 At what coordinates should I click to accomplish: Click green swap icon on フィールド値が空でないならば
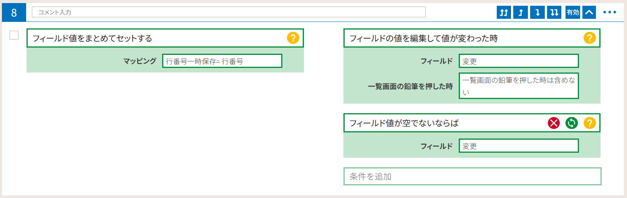pos(572,123)
